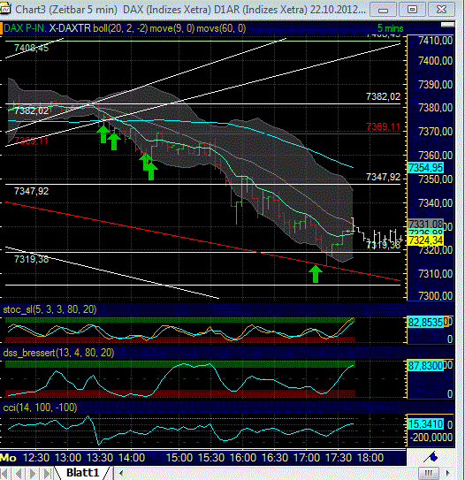Click the 7410,00 price axis label
The image size is (465, 480).
pos(435,41)
